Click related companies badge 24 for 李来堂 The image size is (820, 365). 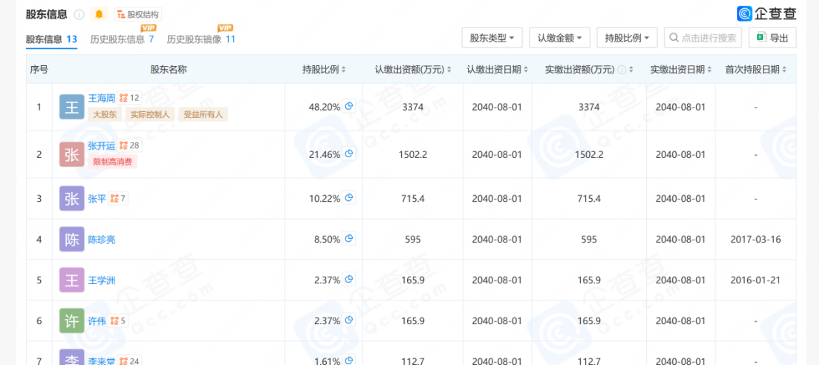[130, 361]
